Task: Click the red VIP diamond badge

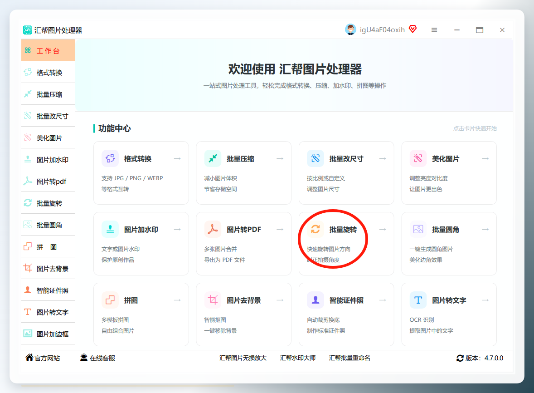Action: pos(413,29)
